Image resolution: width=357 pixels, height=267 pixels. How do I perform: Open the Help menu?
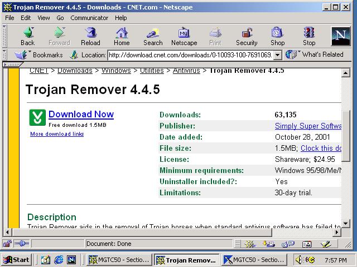tap(120, 18)
